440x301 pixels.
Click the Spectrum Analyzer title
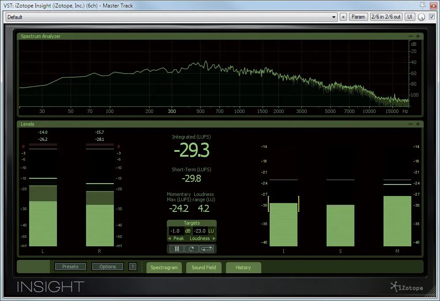pos(41,36)
